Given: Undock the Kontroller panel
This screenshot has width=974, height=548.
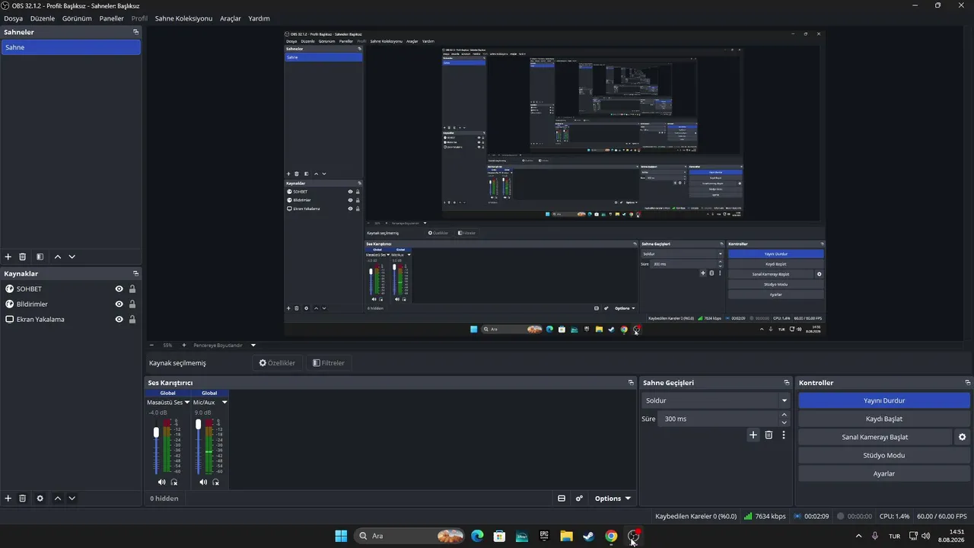Looking at the screenshot, I should click(x=968, y=383).
